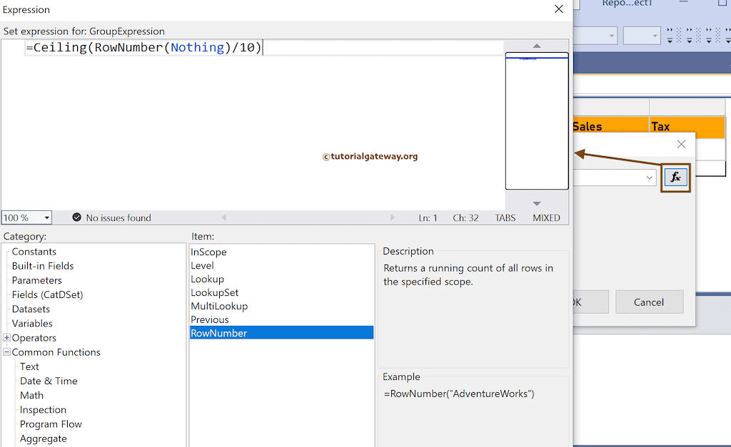Click the right arrow of the status scrollbar
731x447 pixels.
392,217
